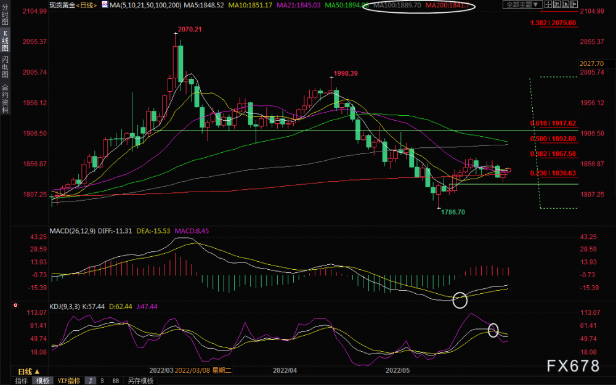616x385 pixels.
Task: Open the 日线 timeframe label in chart title
Action: click(86, 5)
